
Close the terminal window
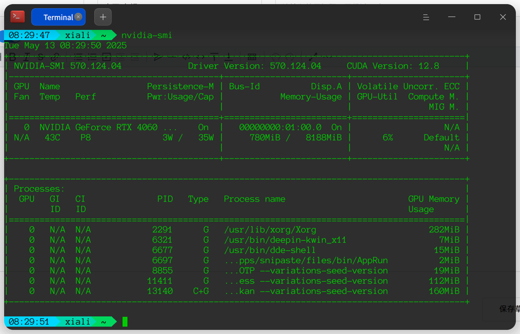tap(503, 17)
